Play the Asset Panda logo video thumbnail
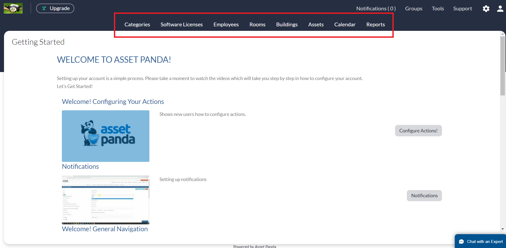506x248 pixels. pyautogui.click(x=106, y=136)
